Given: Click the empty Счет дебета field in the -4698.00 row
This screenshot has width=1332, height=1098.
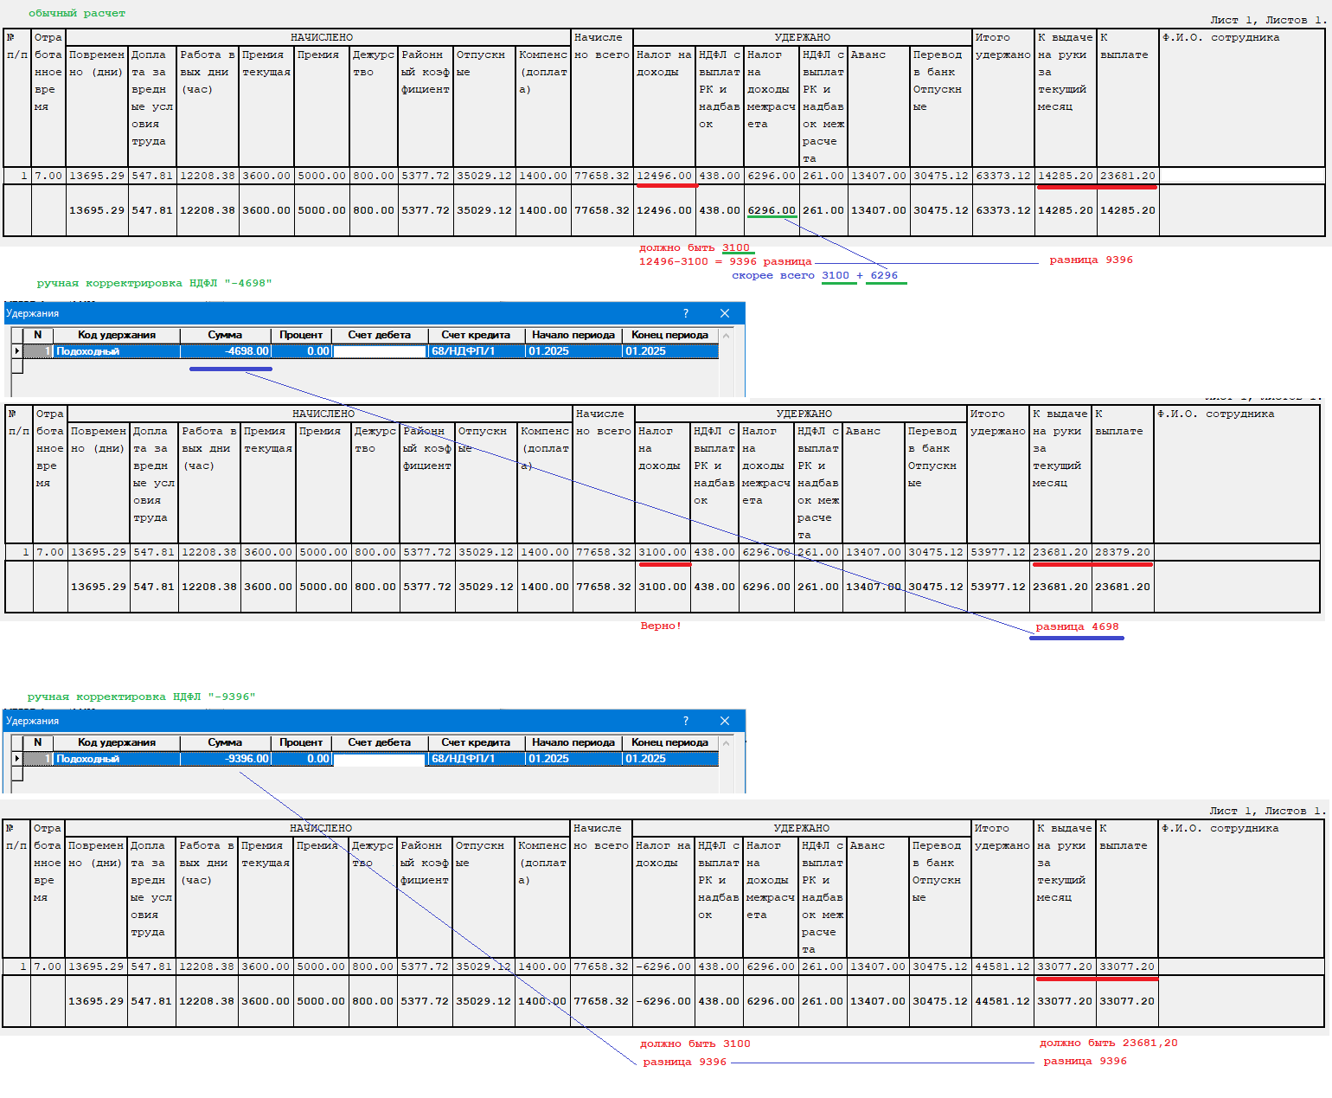Looking at the screenshot, I should pos(380,351).
